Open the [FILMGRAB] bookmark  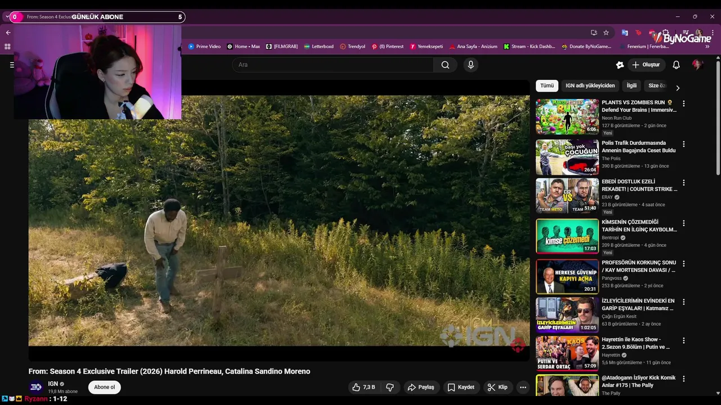pyautogui.click(x=282, y=47)
